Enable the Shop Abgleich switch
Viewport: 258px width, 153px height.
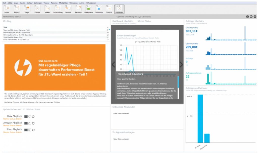tap(27, 130)
